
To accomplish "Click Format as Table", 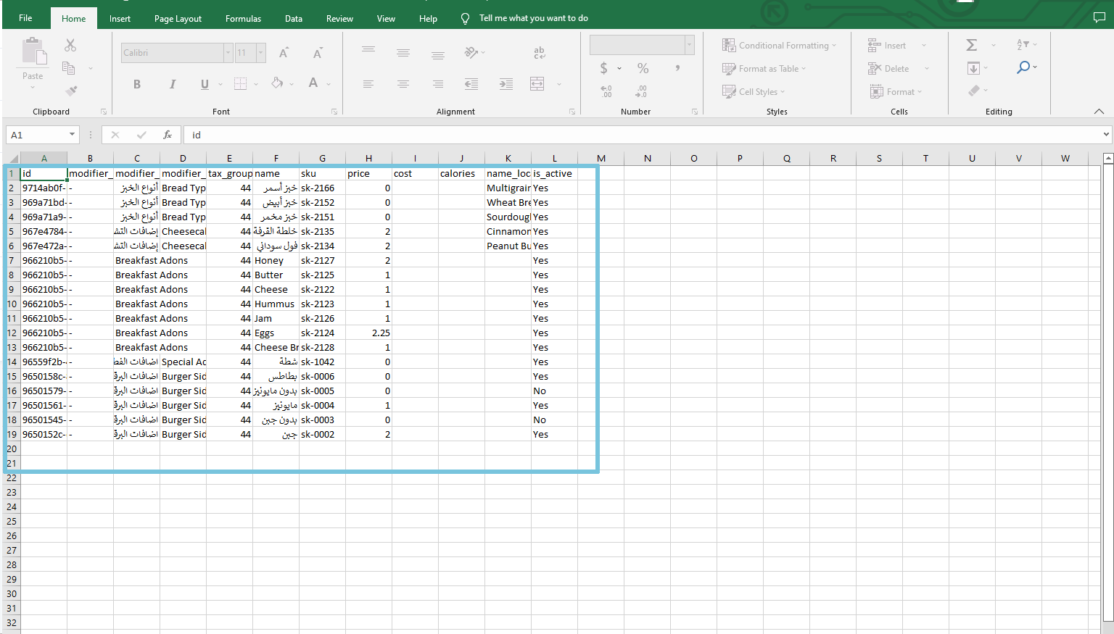I will tap(764, 68).
